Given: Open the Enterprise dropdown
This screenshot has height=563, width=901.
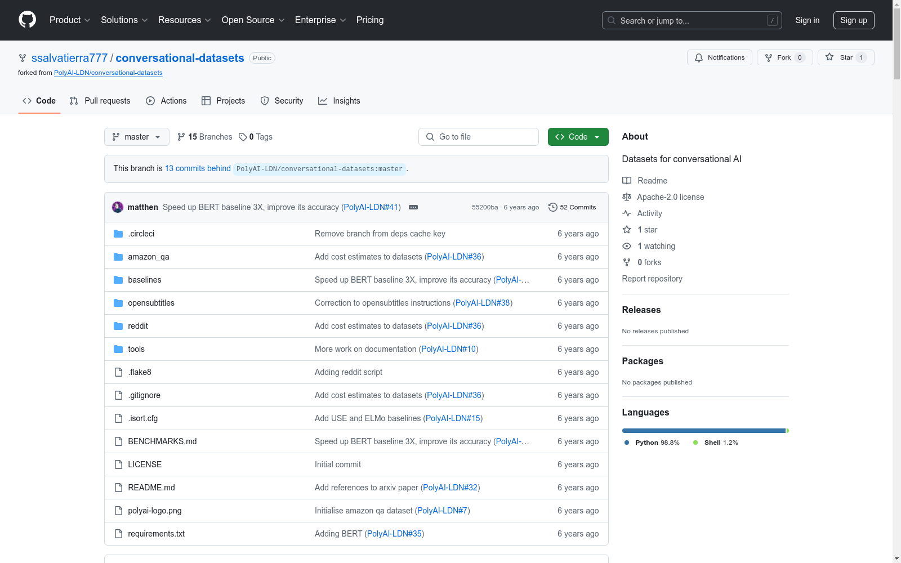Looking at the screenshot, I should click(x=320, y=20).
